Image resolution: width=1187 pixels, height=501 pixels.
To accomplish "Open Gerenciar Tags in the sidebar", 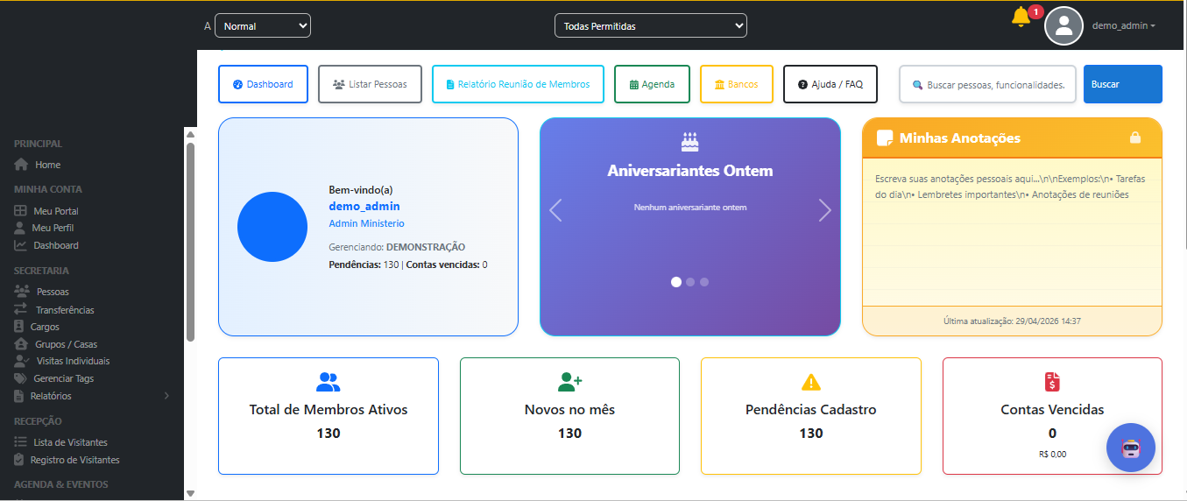I will point(63,378).
